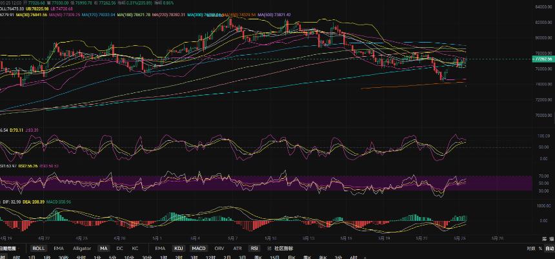Click the MA(120):79033.04 legend value
The image size is (555, 259).
(x=99, y=15)
